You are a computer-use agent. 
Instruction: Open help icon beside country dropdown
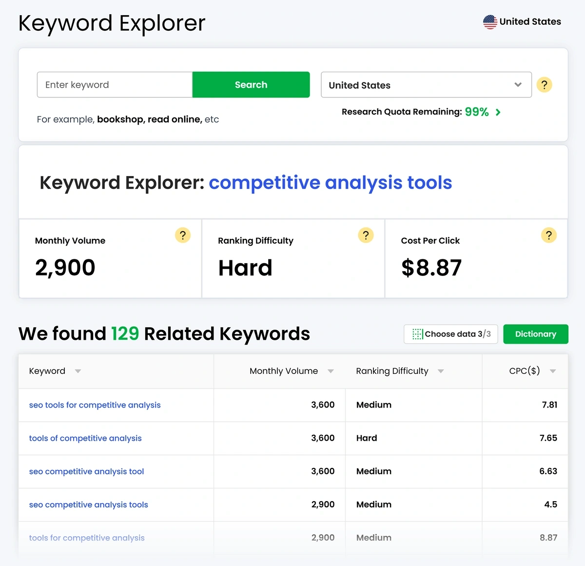pos(544,85)
